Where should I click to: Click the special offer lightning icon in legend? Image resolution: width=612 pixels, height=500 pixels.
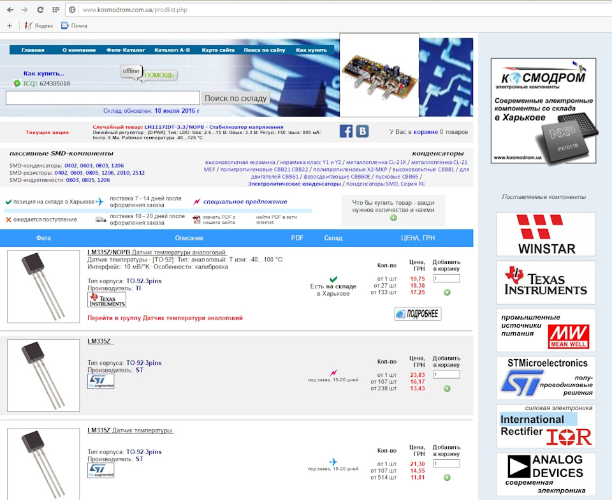[x=197, y=202]
